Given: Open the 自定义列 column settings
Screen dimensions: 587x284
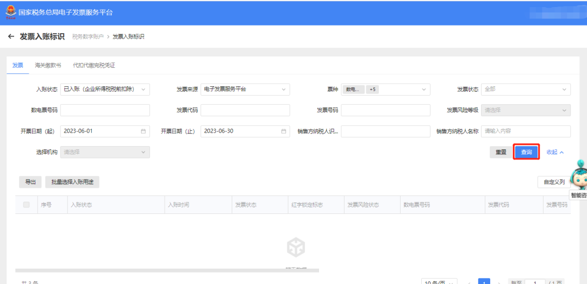Looking at the screenshot, I should click(553, 182).
